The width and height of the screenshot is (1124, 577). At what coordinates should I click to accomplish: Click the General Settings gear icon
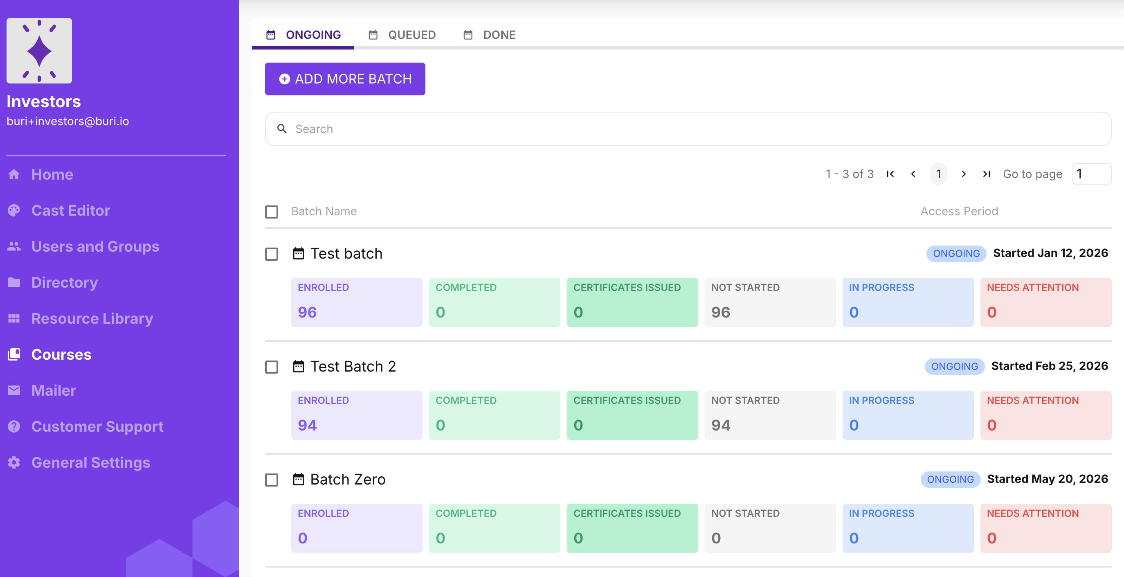coord(14,463)
